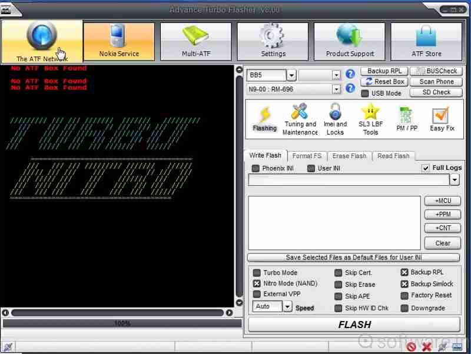Switch to Erase Flash tab

click(349, 156)
